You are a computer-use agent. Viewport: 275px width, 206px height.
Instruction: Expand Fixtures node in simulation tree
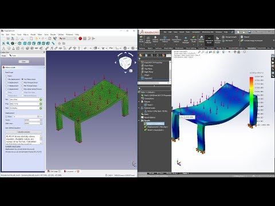(x=139, y=102)
